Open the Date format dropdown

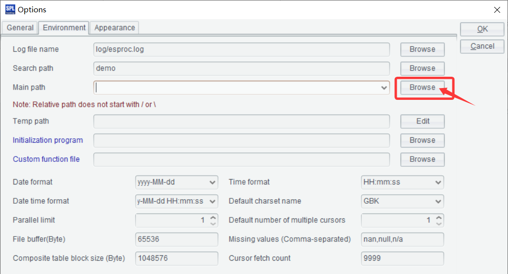point(213,182)
